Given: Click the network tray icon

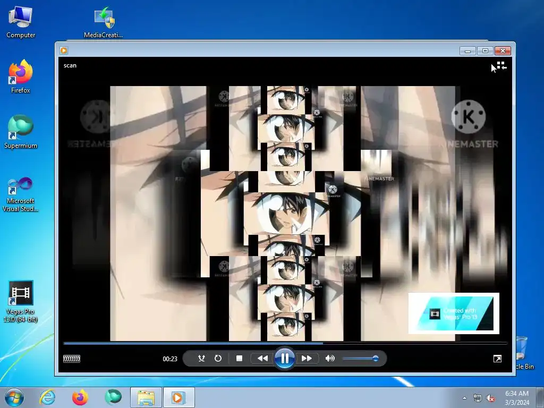Looking at the screenshot, I should (x=478, y=398).
